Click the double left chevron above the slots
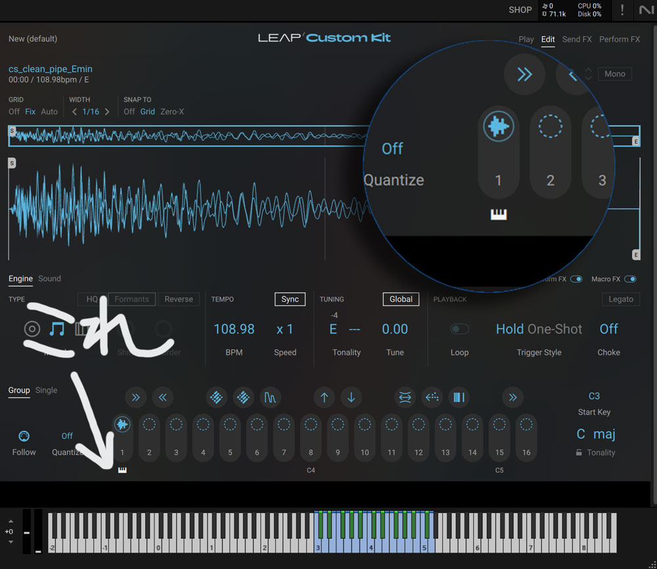Image resolution: width=657 pixels, height=569 pixels. coord(162,397)
